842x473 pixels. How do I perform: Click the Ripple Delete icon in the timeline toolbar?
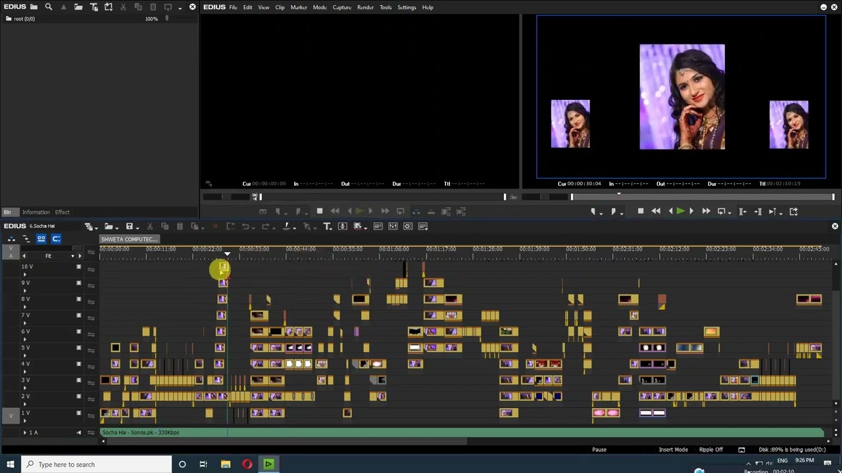pos(230,227)
